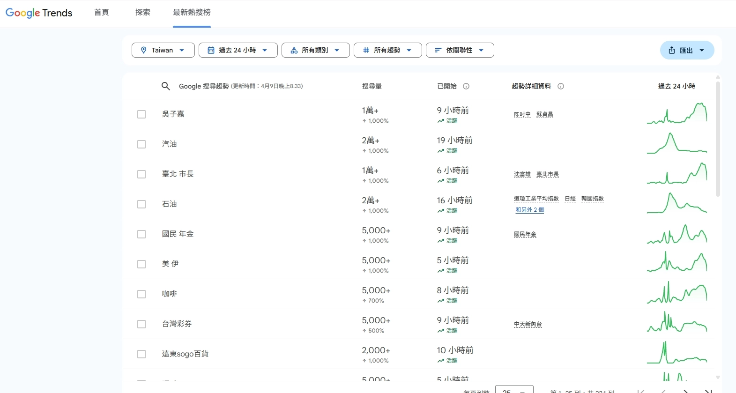Expand the 所有趨勢 filter dropdown
The height and width of the screenshot is (393, 736).
[x=387, y=50]
